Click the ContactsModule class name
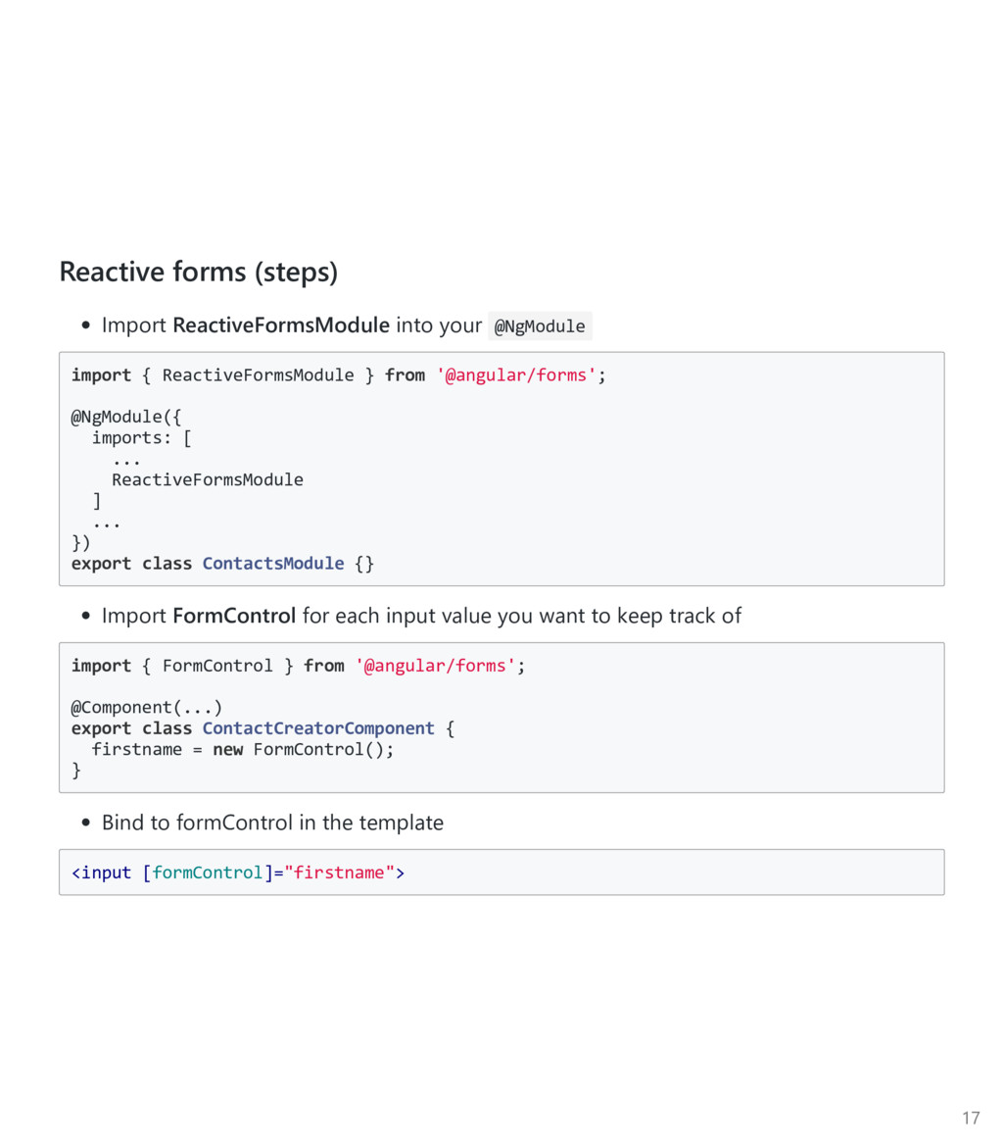 click(x=273, y=564)
